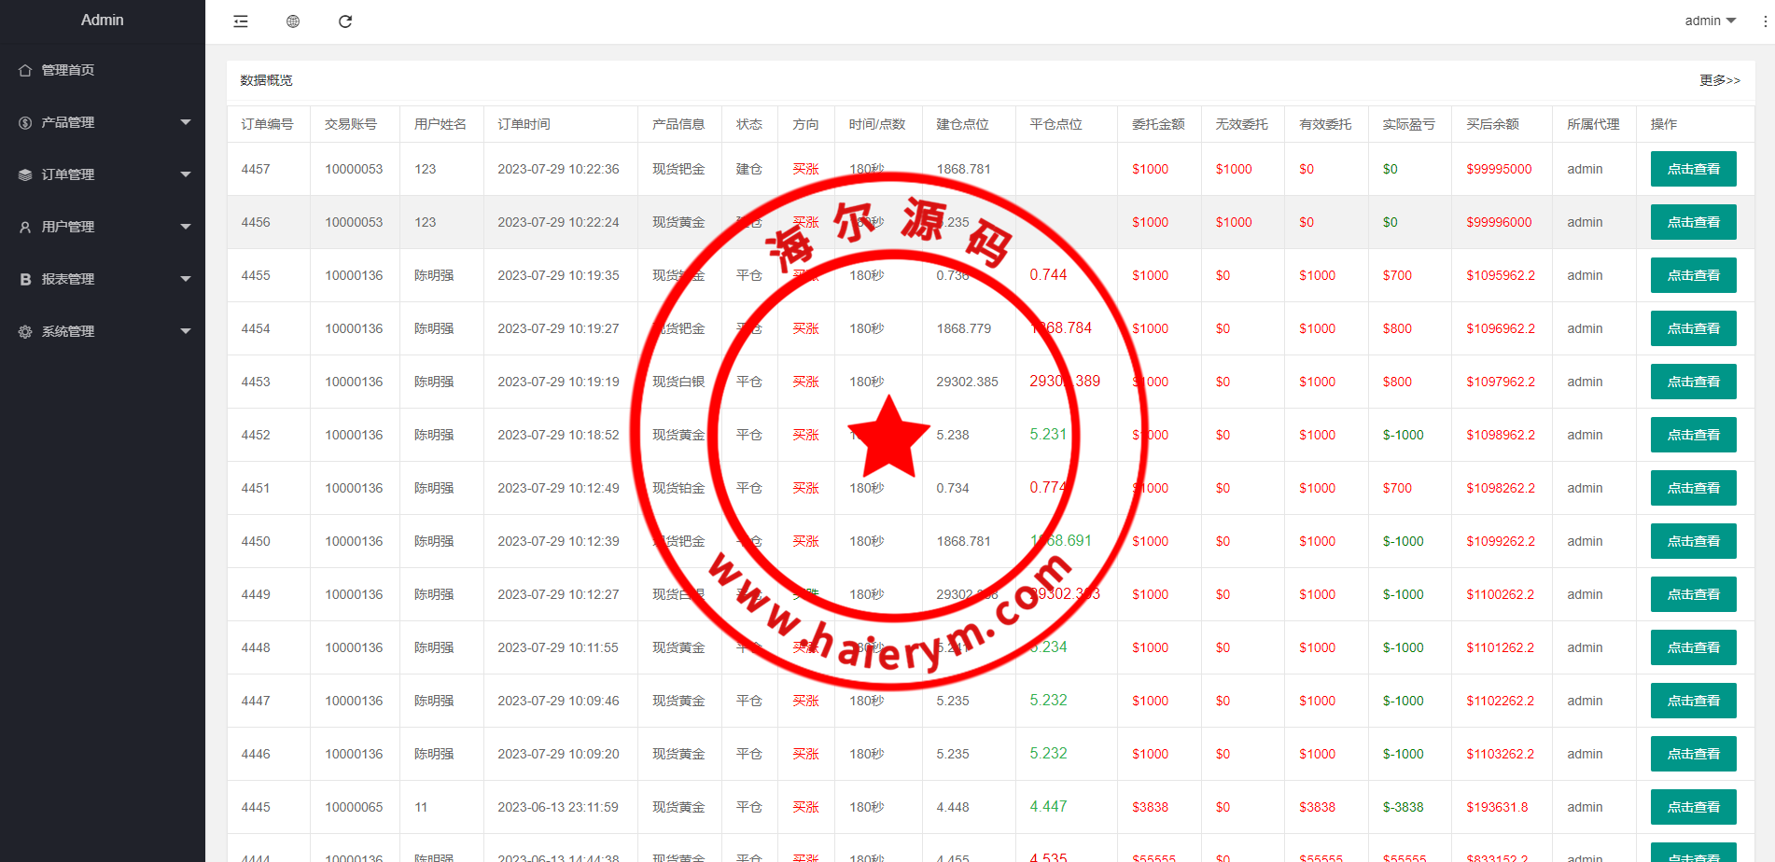This screenshot has width=1775, height=862.
Task: Select 用户管理 menu item
Action: (68, 227)
